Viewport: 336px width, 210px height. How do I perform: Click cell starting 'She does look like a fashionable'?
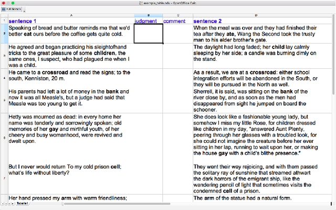[262, 138]
